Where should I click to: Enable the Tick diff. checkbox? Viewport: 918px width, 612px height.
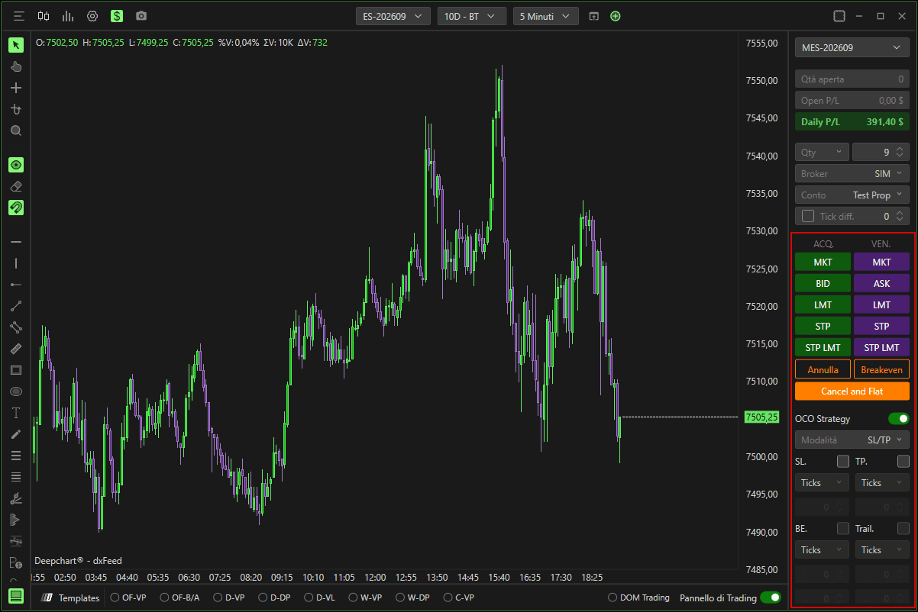808,217
